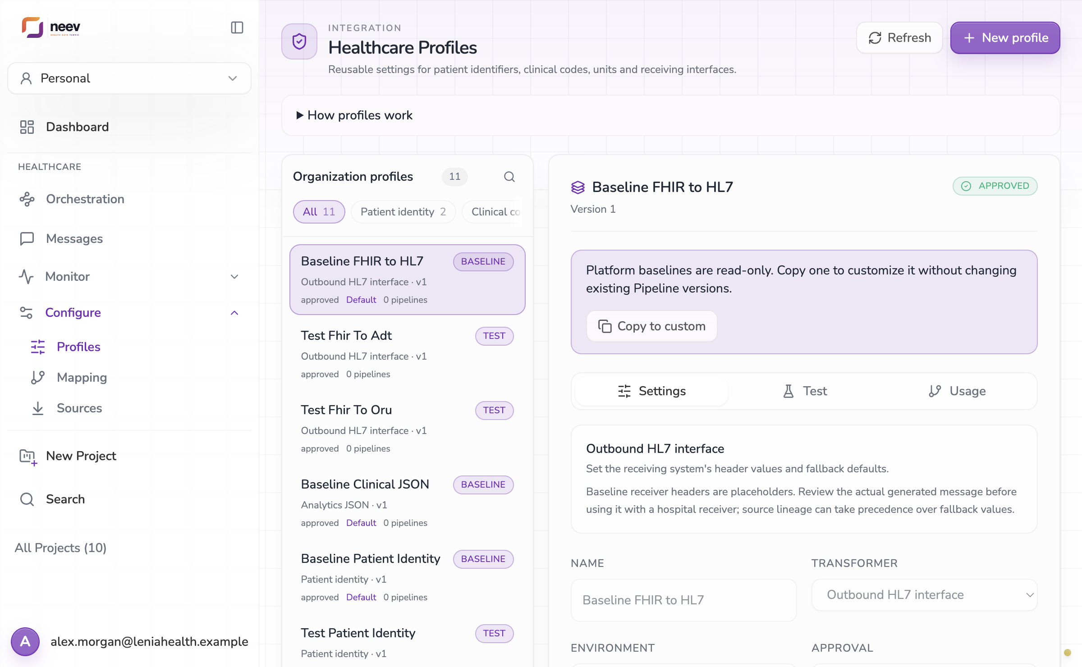The width and height of the screenshot is (1082, 667).
Task: Refresh the profiles list
Action: [x=899, y=38]
